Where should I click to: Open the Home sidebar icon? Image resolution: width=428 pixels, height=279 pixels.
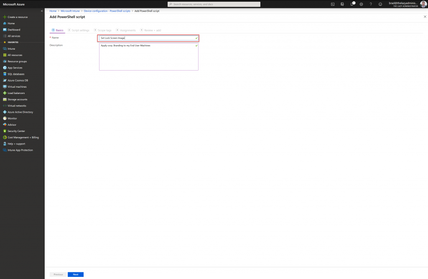pos(5,23)
